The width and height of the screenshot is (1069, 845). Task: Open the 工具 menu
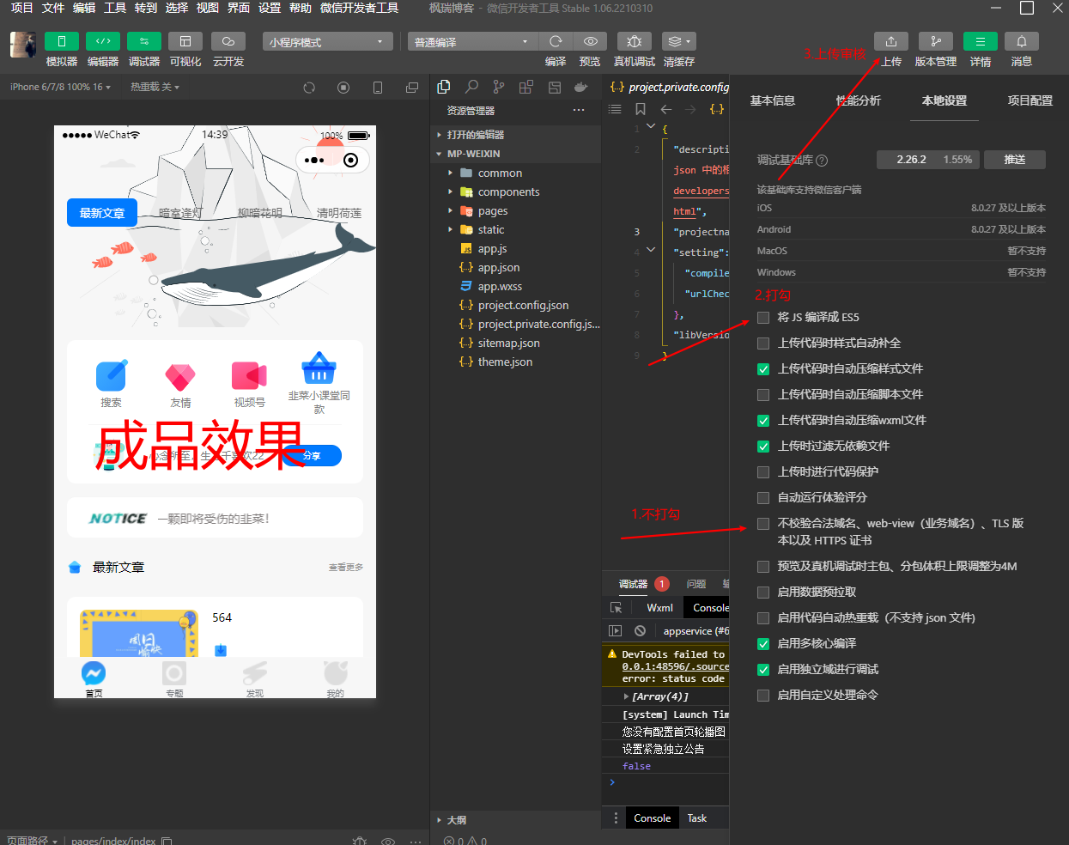(x=115, y=8)
